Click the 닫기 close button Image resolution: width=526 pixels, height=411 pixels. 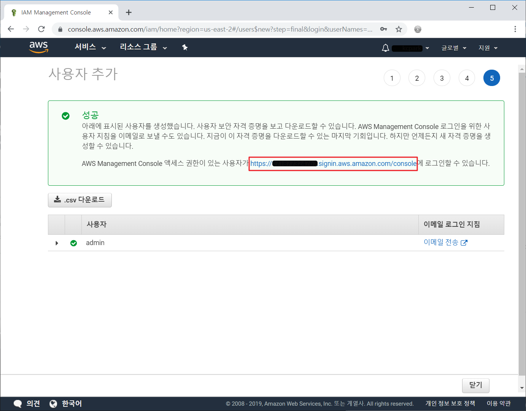(x=476, y=385)
